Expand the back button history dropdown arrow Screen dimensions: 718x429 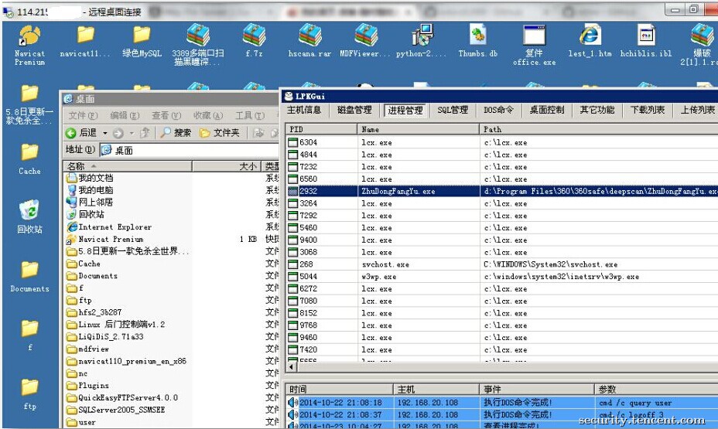tap(105, 133)
